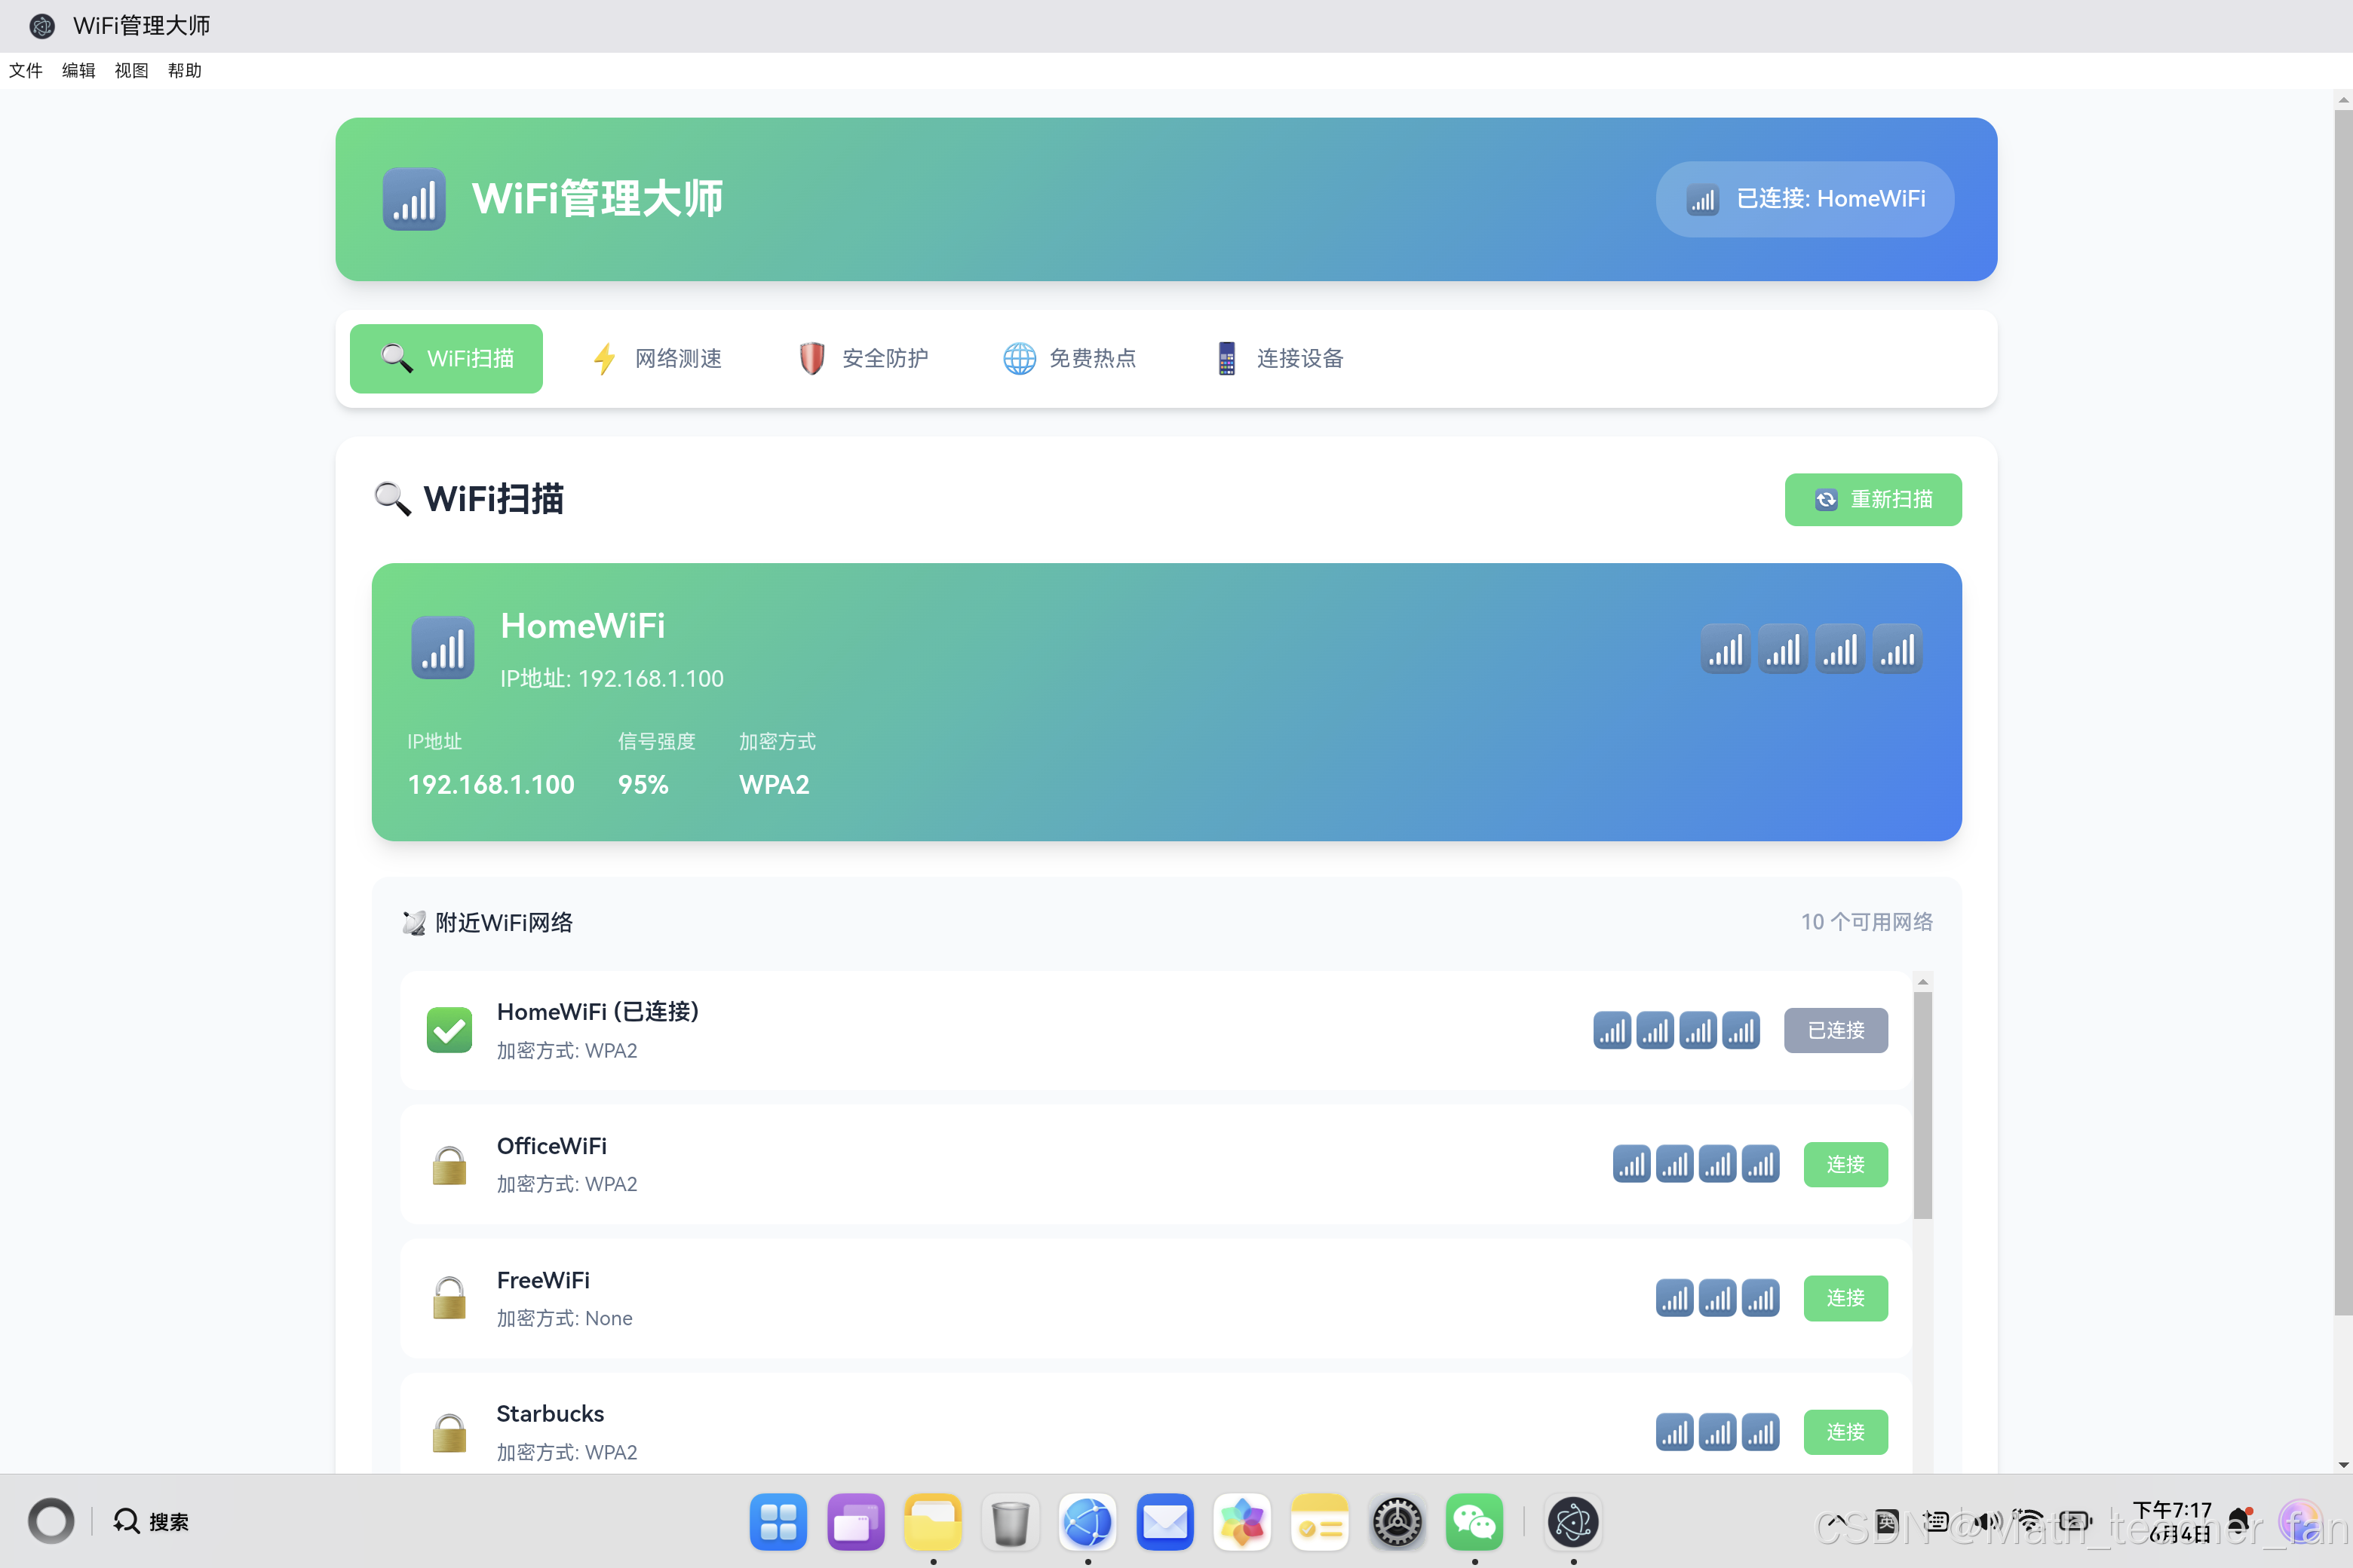Click the signal icon in the connected badge
Image resolution: width=2353 pixels, height=1568 pixels.
[1703, 199]
